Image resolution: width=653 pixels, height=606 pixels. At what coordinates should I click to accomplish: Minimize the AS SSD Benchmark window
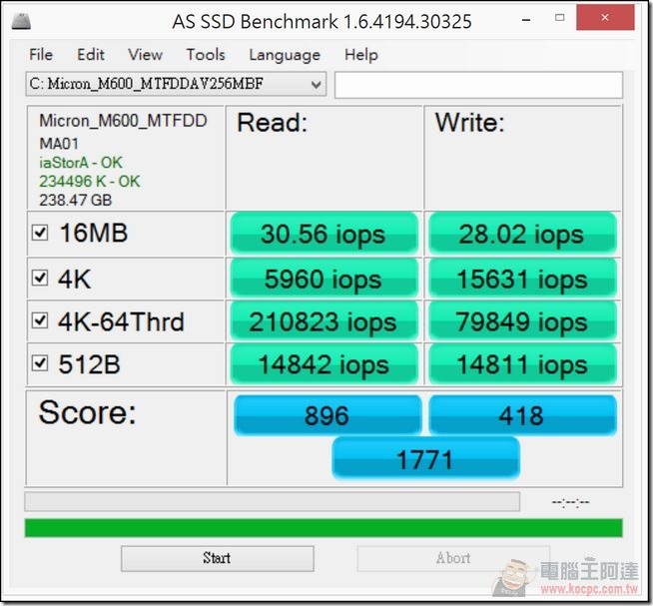click(526, 19)
